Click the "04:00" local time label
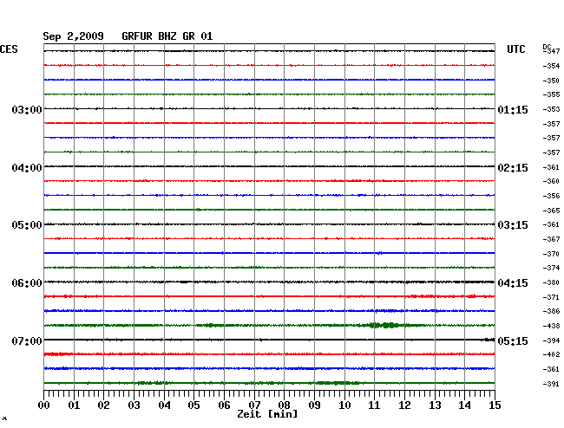 click(27, 168)
